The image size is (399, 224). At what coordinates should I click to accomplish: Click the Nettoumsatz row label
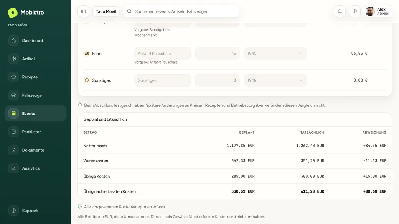point(96,146)
